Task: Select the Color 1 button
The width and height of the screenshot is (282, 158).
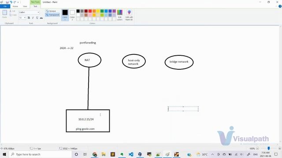Action: point(65,15)
